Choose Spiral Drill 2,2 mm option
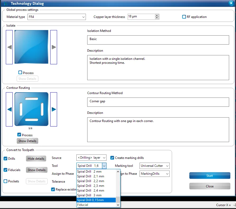This screenshot has height=209, width=236. click(96, 181)
